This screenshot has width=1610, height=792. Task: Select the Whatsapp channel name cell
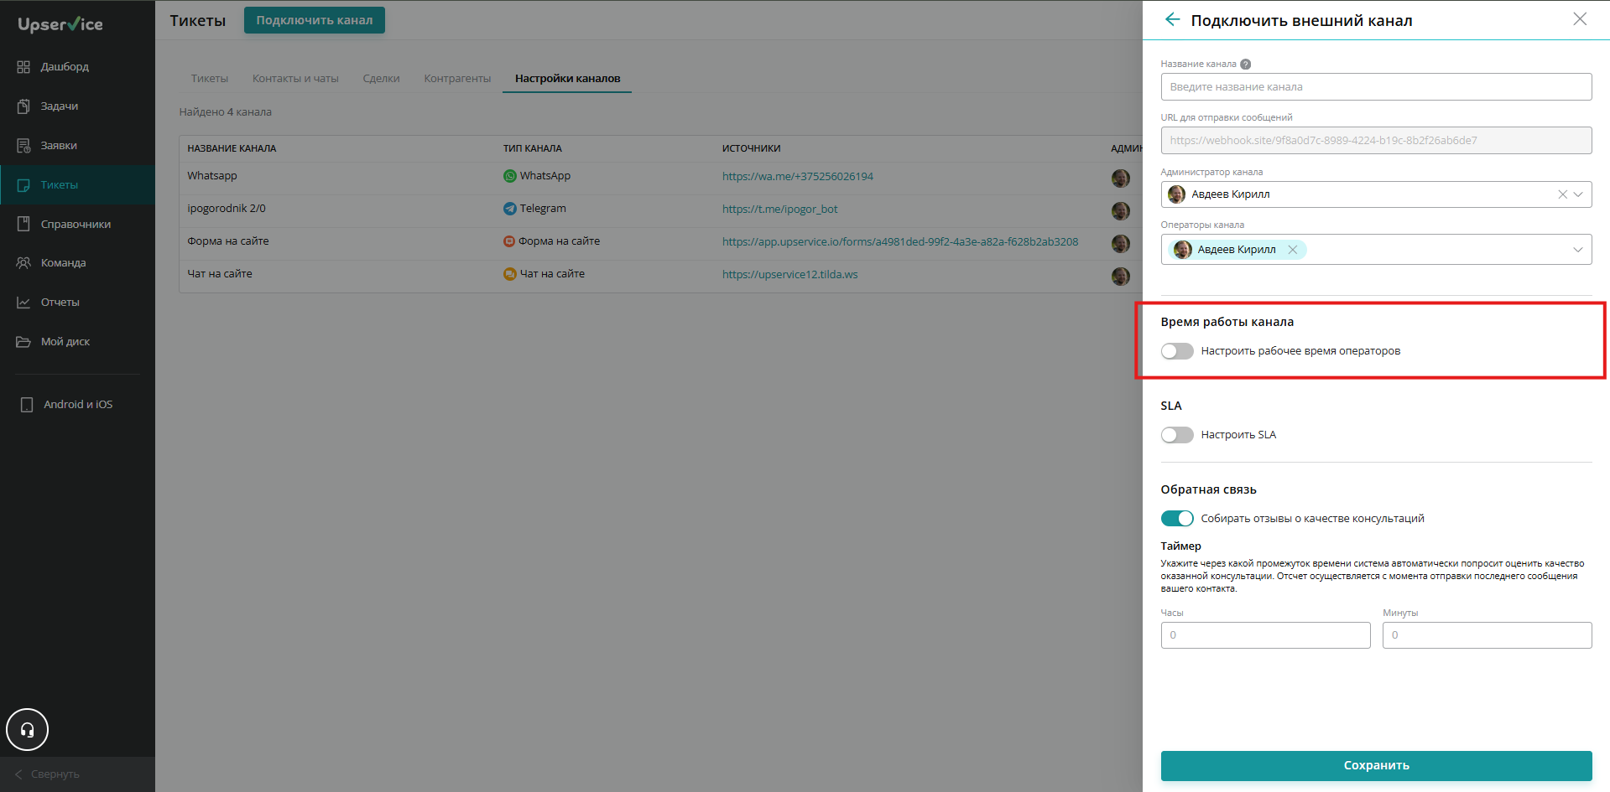[212, 176]
